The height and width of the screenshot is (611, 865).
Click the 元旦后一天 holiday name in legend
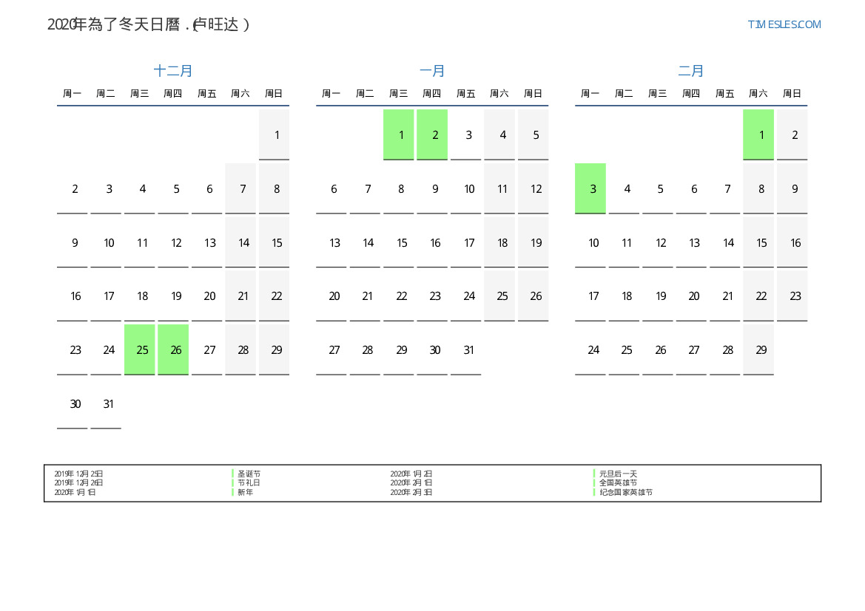tap(618, 474)
